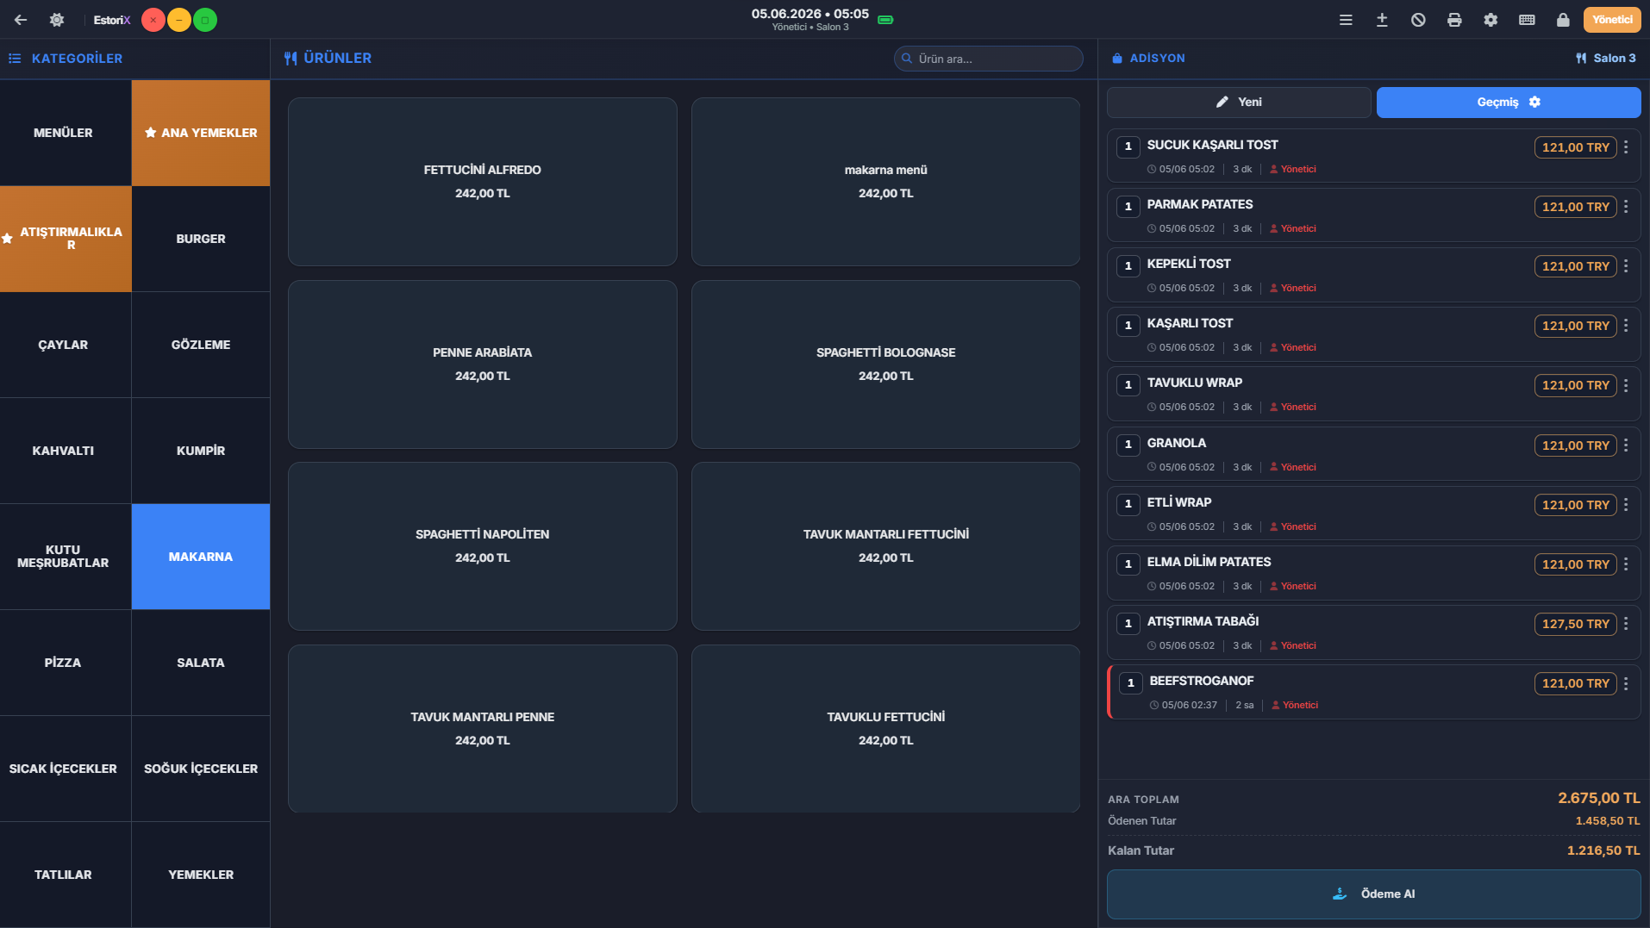Image resolution: width=1650 pixels, height=928 pixels.
Task: Click the KATEGORİLER list icon
Action: click(x=15, y=59)
